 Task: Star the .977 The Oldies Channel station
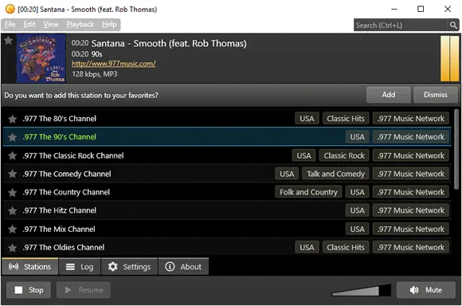point(13,248)
